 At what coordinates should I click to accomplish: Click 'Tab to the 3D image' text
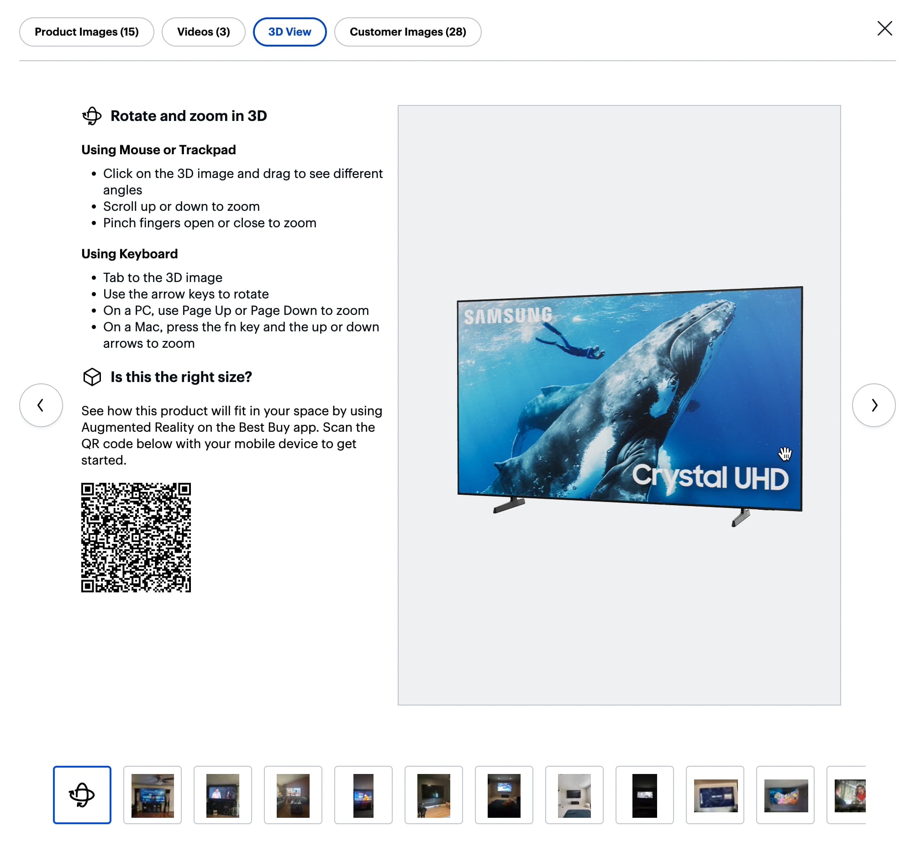163,277
